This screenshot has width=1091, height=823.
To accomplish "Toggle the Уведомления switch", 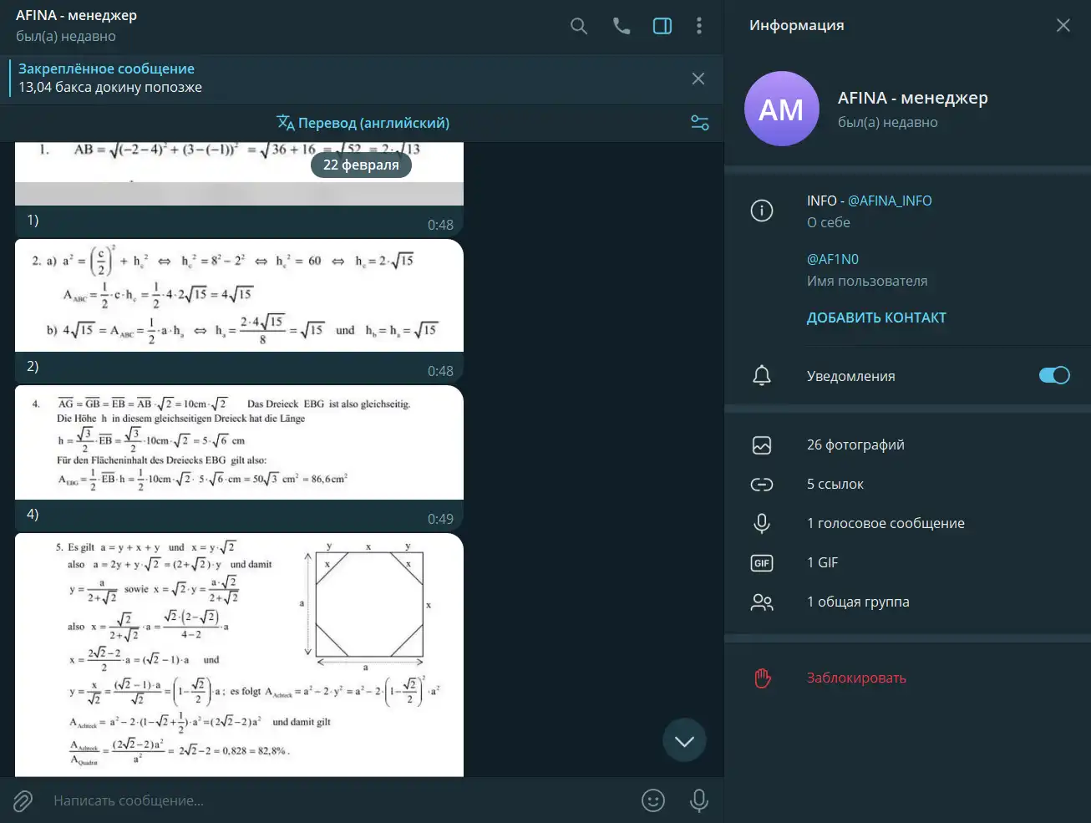I will coord(1054,375).
